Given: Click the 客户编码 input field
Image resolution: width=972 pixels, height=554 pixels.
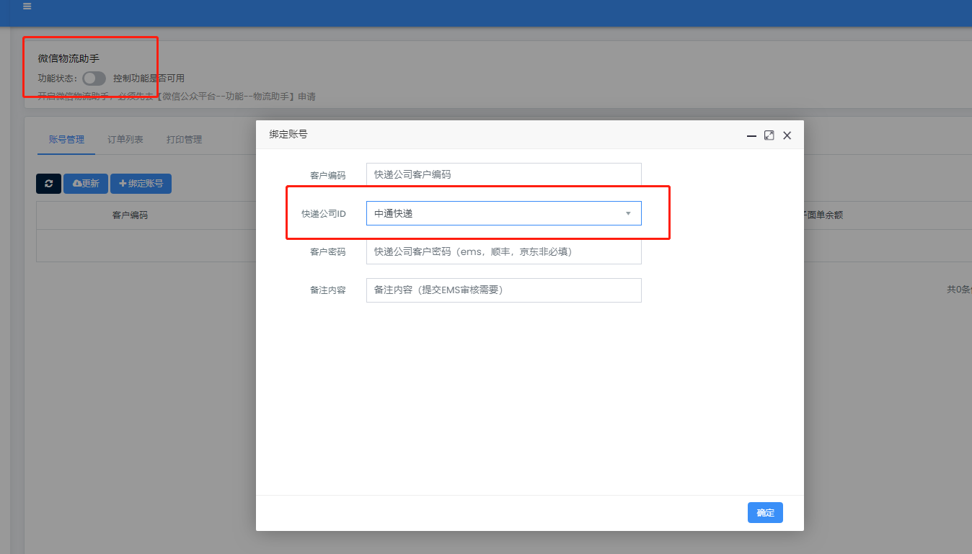Looking at the screenshot, I should point(503,174).
